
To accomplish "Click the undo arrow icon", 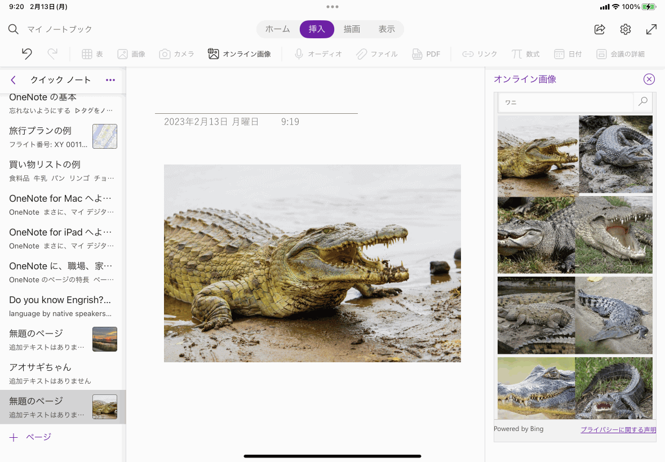I will coord(26,54).
